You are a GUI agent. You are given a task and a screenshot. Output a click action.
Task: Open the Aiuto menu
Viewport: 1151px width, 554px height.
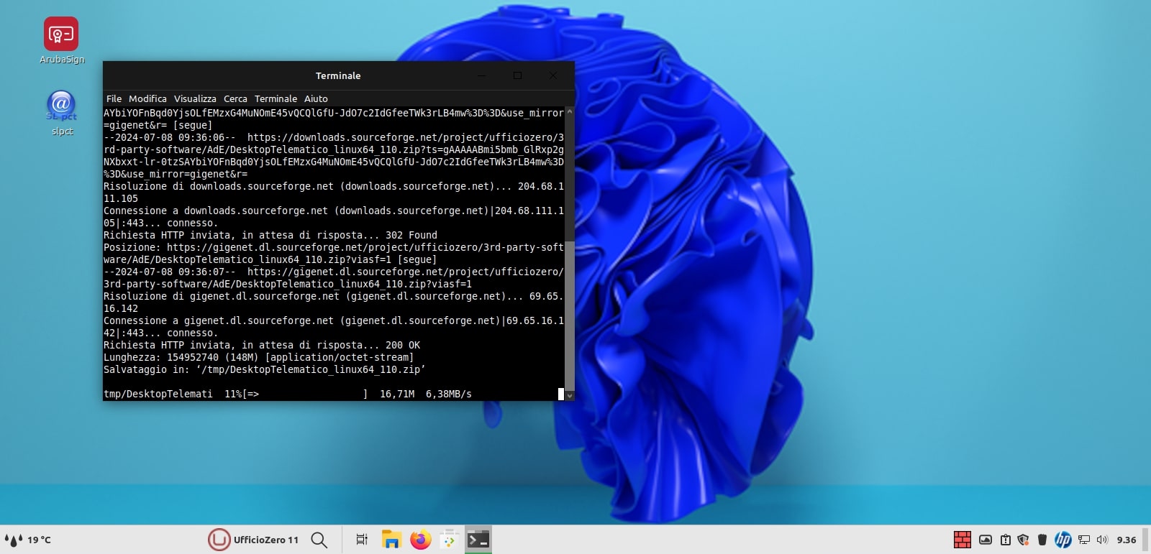316,99
